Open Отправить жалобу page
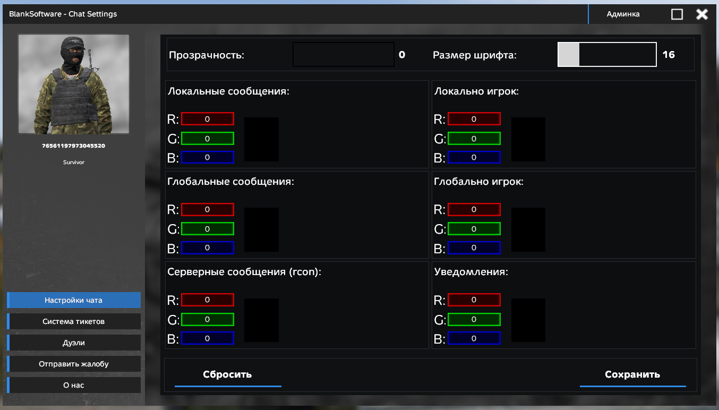This screenshot has width=719, height=410. point(74,364)
